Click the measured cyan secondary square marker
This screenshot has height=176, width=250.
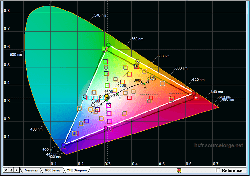coord(84,98)
